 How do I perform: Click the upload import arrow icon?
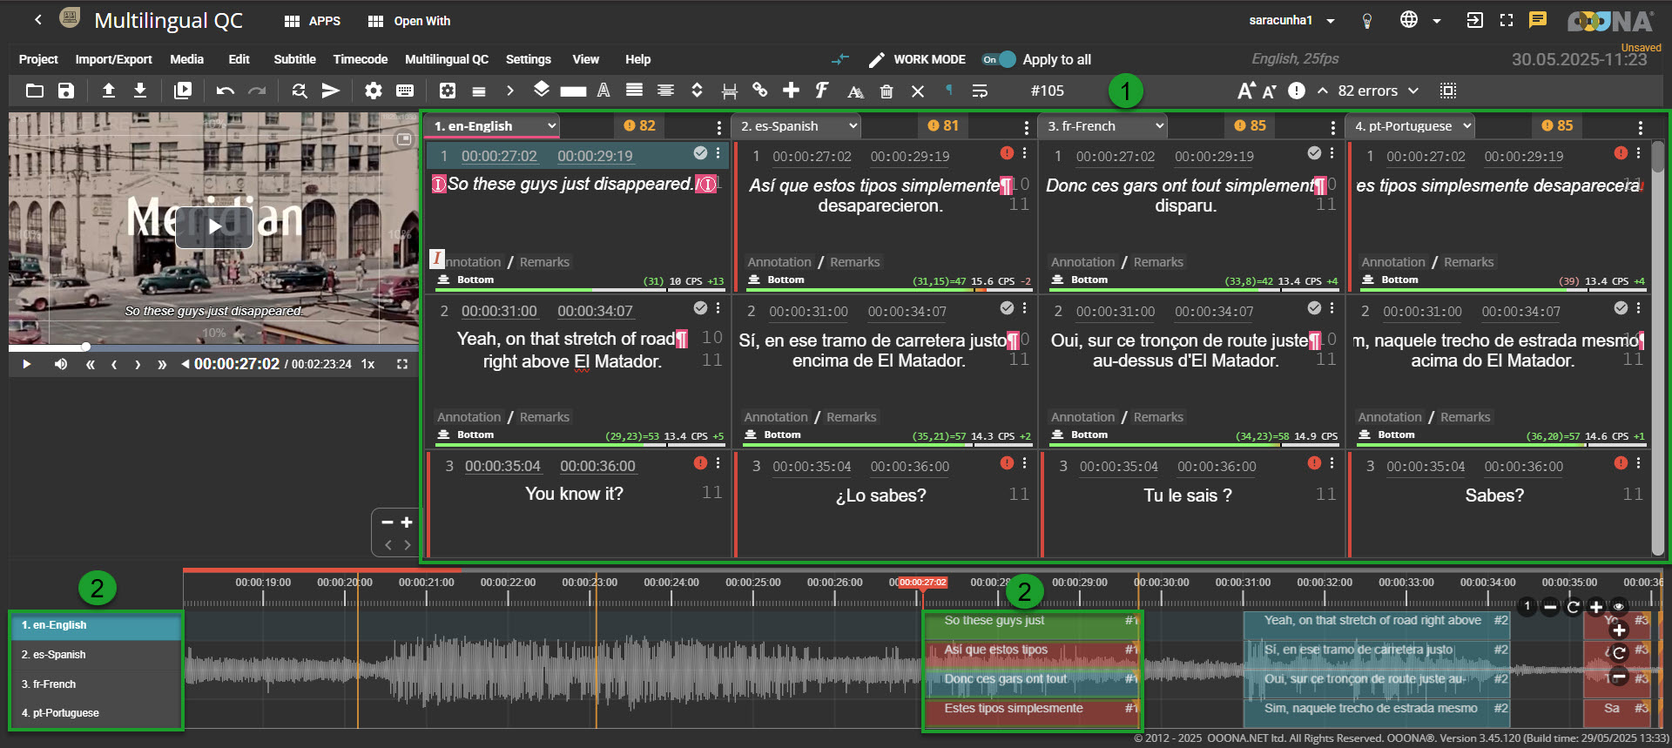coord(109,91)
